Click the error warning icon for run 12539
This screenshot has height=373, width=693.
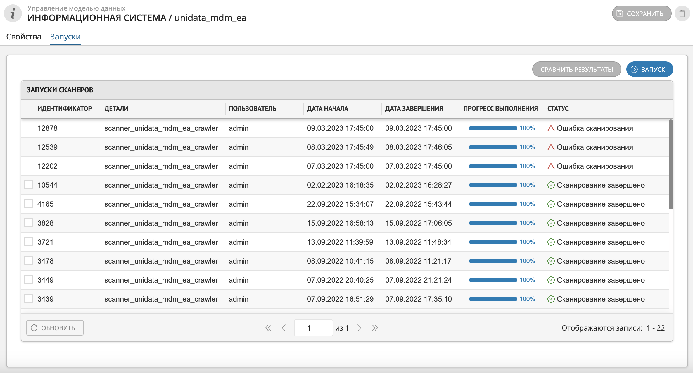(551, 147)
